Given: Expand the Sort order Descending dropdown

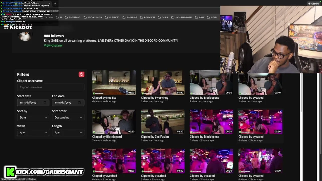Looking at the screenshot, I should 68,117.
